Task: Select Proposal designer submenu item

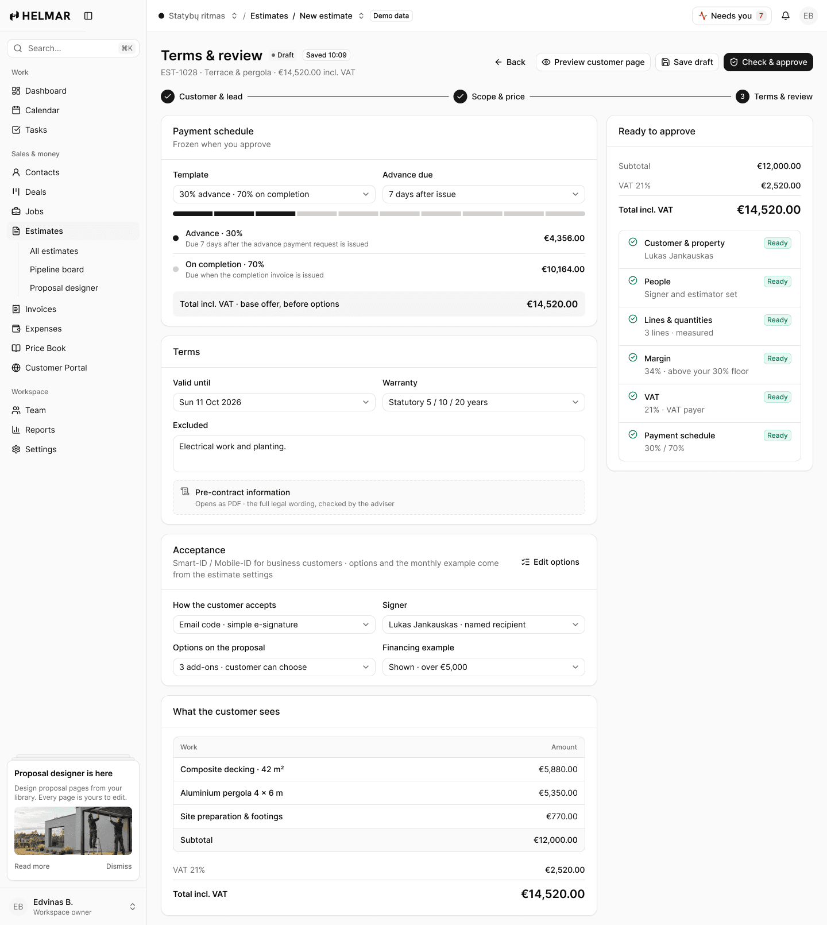Action: (64, 288)
